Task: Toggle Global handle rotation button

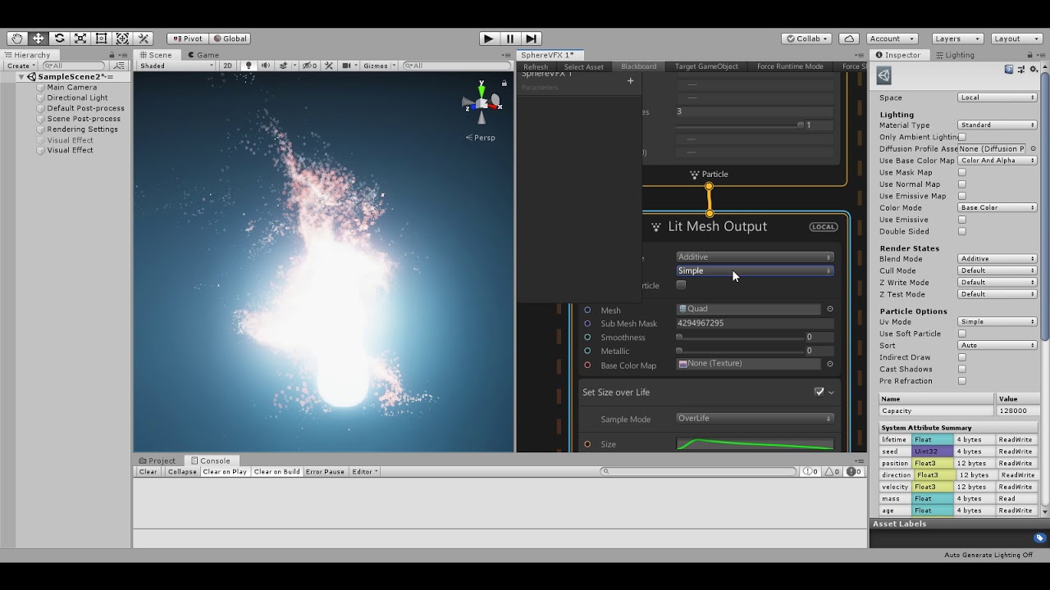Action: [x=230, y=39]
